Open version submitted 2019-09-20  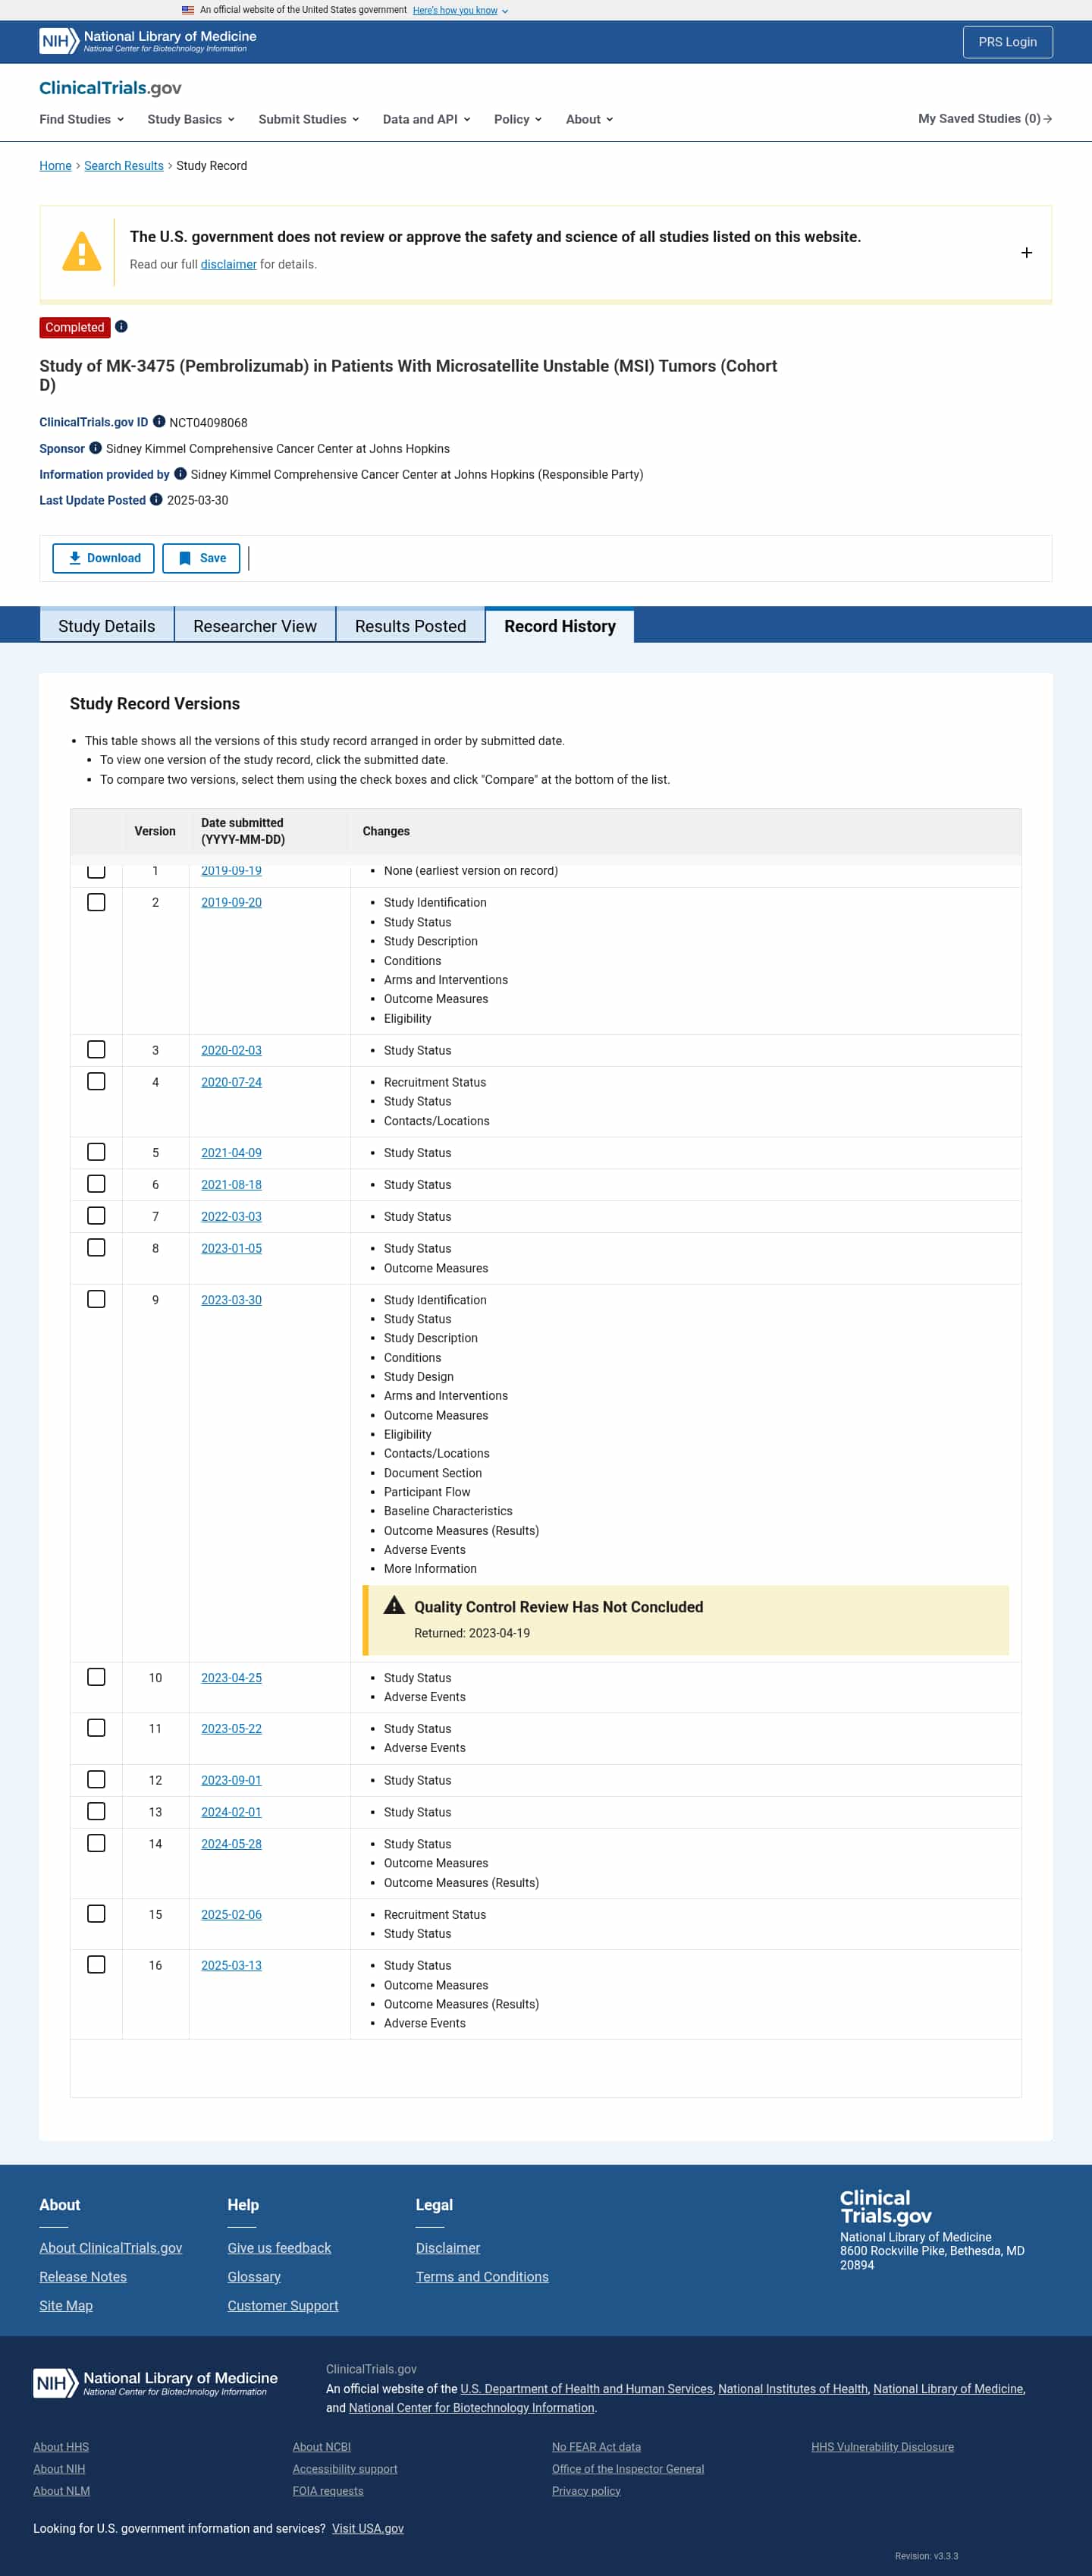click(232, 902)
